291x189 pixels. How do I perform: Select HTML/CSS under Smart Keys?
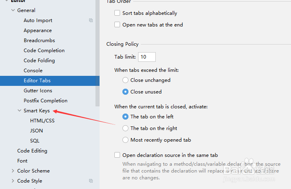42,121
